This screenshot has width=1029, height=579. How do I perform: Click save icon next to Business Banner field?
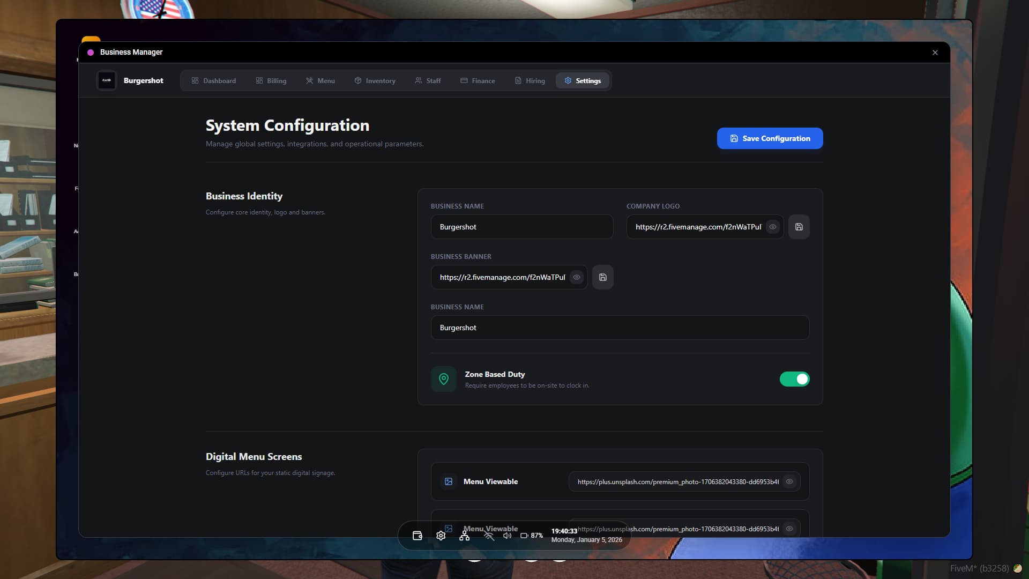(602, 277)
